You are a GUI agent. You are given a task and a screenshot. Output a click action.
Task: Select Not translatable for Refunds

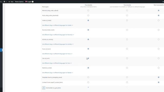coord(159,10)
